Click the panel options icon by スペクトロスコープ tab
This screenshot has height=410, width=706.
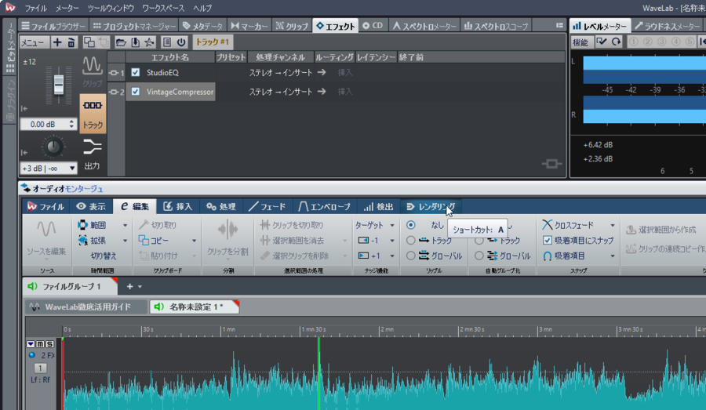559,26
